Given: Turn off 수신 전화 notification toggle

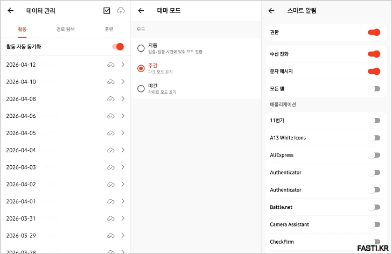Looking at the screenshot, I should 374,54.
